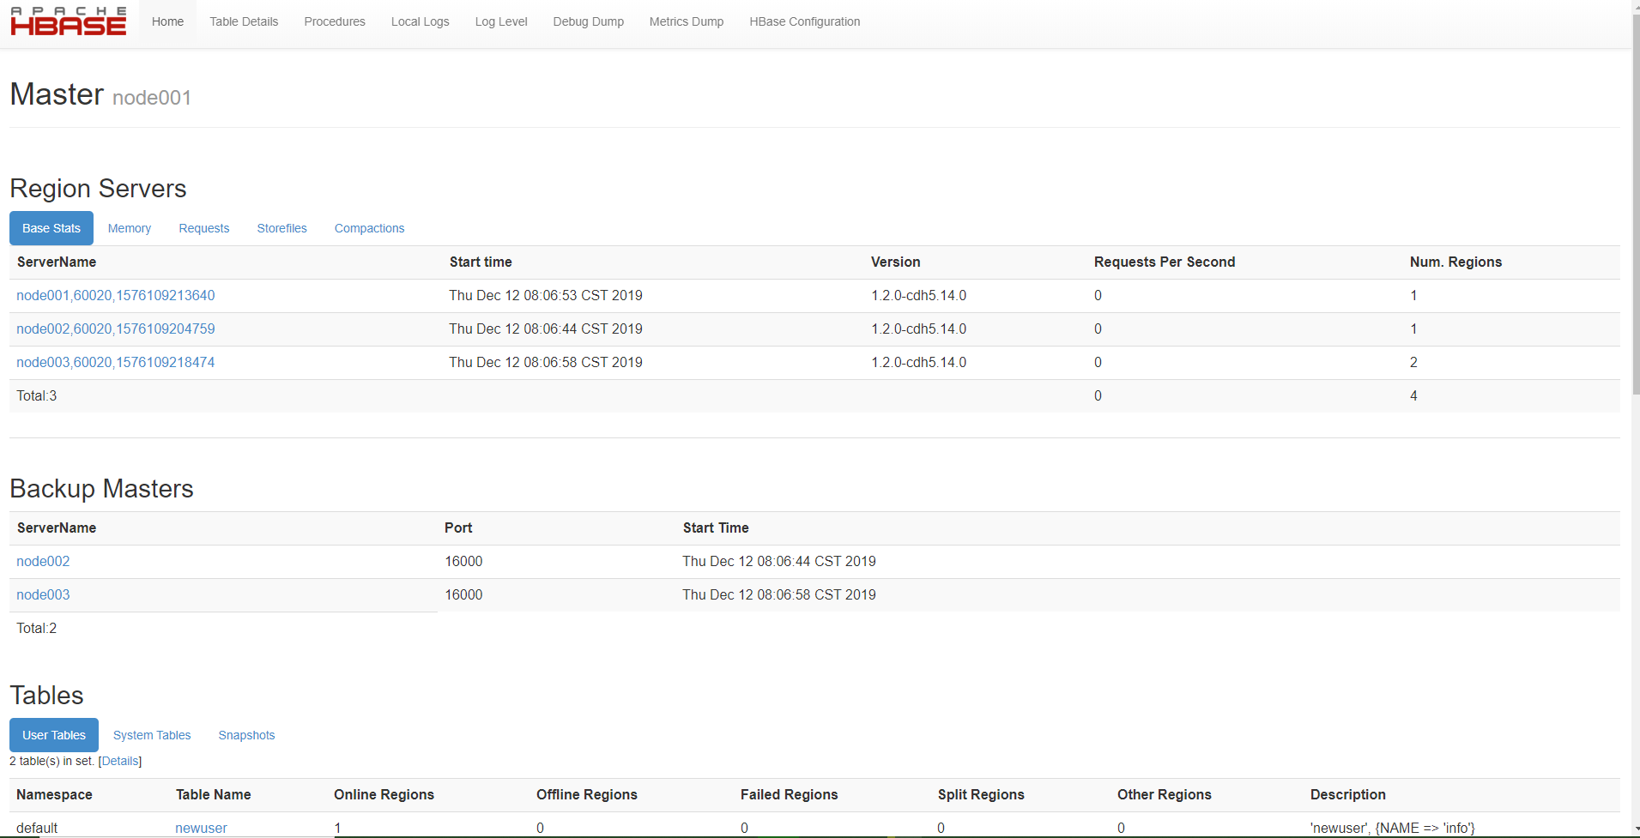Click the Total:2 backup masters text

[37, 628]
